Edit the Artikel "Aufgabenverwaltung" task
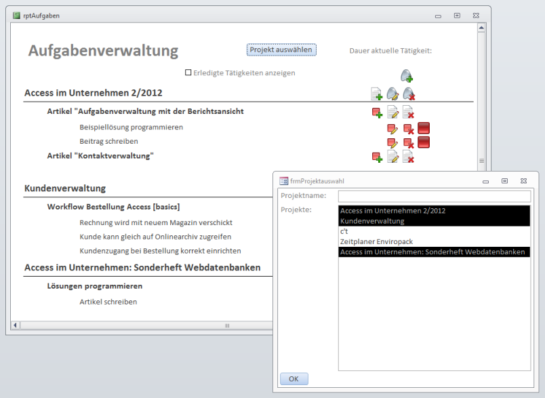This screenshot has height=398, width=545. coord(392,112)
